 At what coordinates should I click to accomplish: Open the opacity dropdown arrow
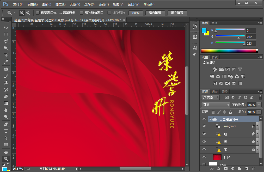click(x=259, y=105)
